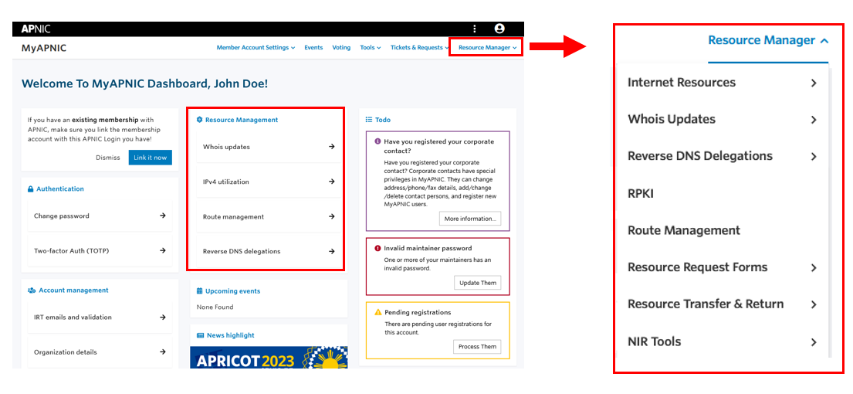The height and width of the screenshot is (394, 853).
Task: Click the arrow next to Reverse DNS delegations
Action: click(x=331, y=251)
